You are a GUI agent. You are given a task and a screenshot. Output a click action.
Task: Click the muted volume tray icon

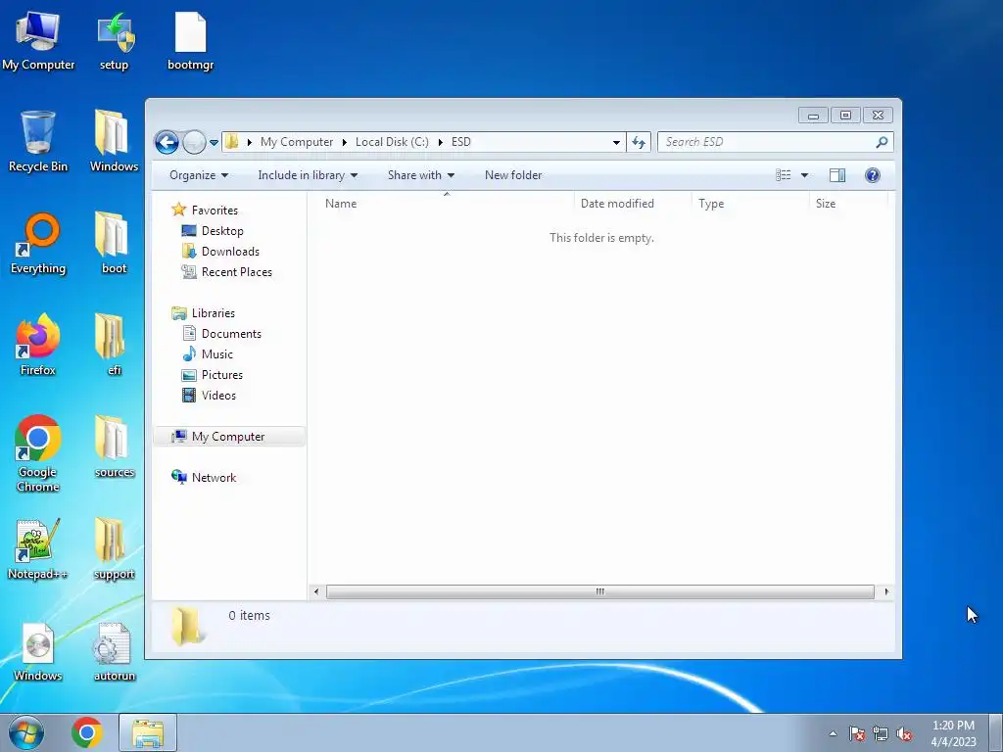(x=904, y=734)
